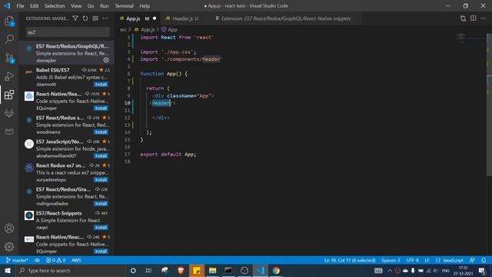492x277 pixels.
Task: Install React Redux es7 snippets by suryadevelops
Action: click(x=101, y=179)
